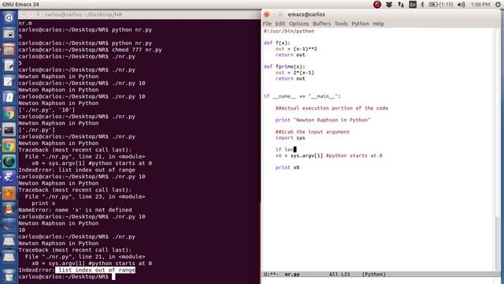Open the Emacs Python menu
The width and height of the screenshot is (504, 284).
coord(361,24)
